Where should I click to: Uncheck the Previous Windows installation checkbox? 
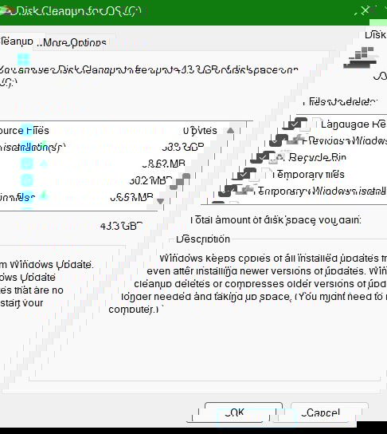(x=279, y=140)
